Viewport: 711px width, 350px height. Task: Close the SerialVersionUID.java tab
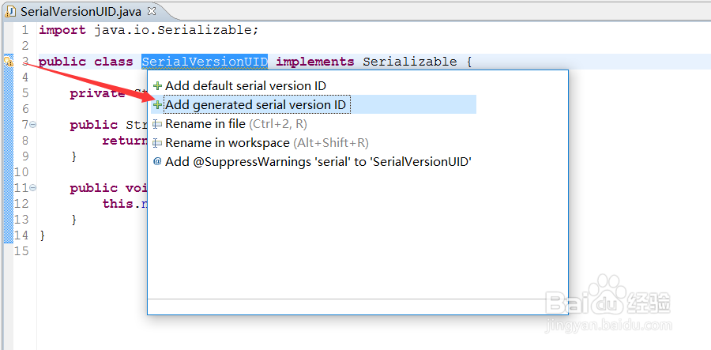pyautogui.click(x=152, y=10)
